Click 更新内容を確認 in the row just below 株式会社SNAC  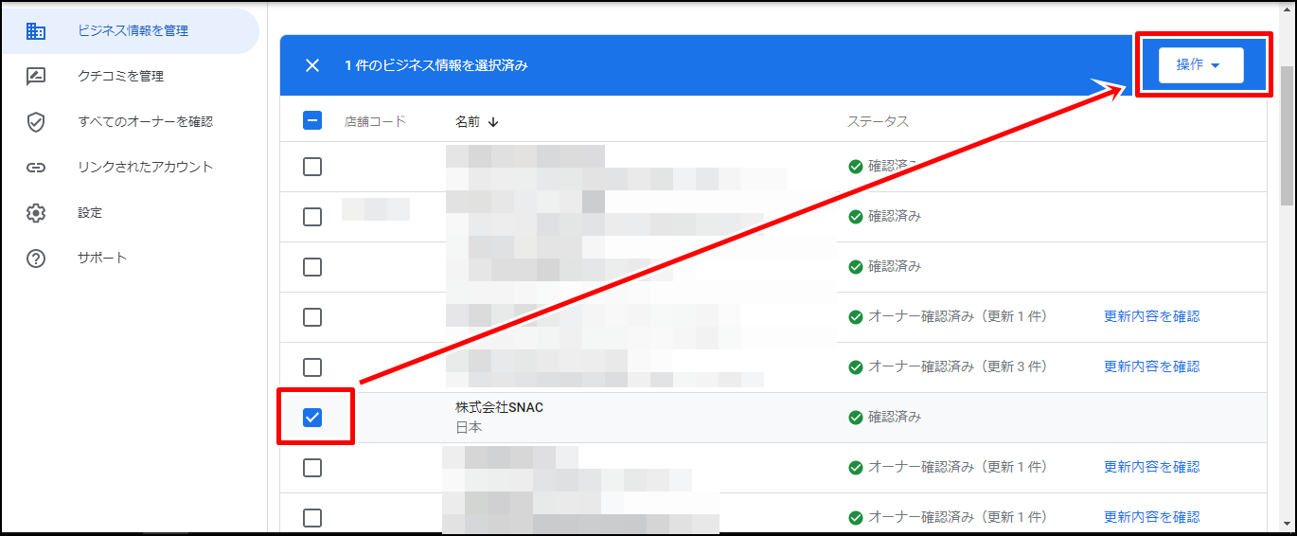(1151, 467)
